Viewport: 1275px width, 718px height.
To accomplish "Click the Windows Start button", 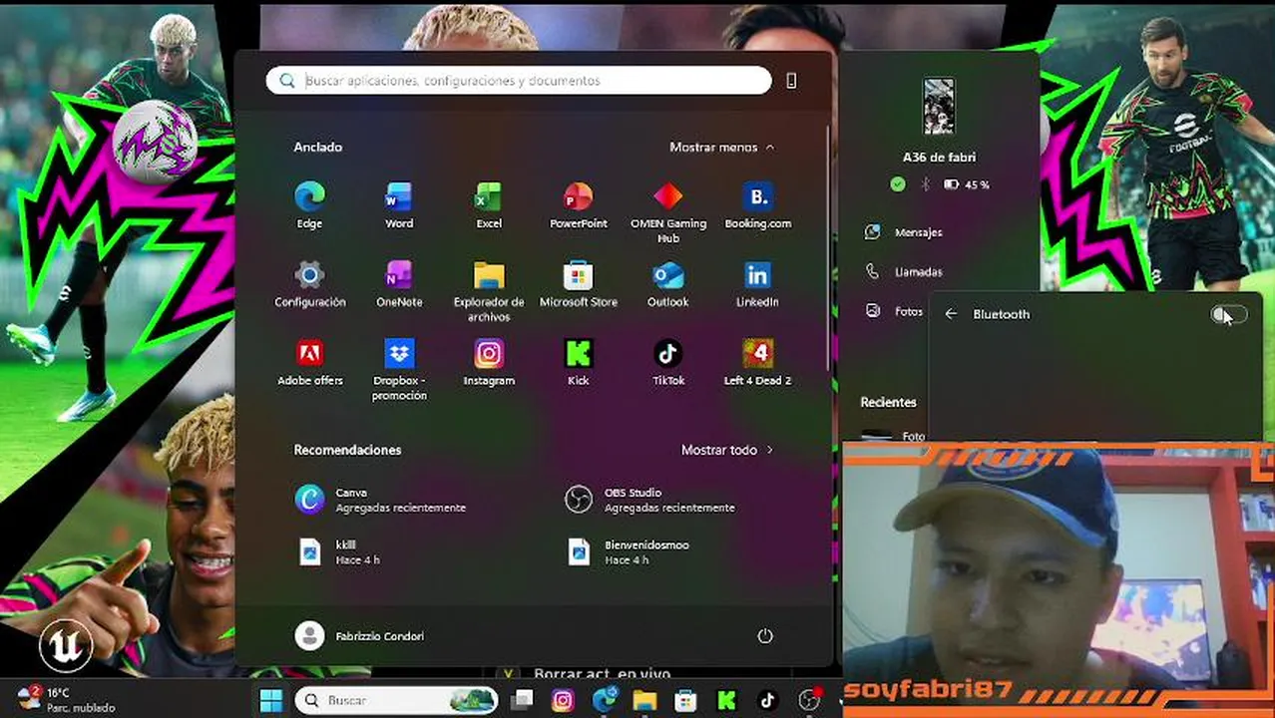I will 271,700.
